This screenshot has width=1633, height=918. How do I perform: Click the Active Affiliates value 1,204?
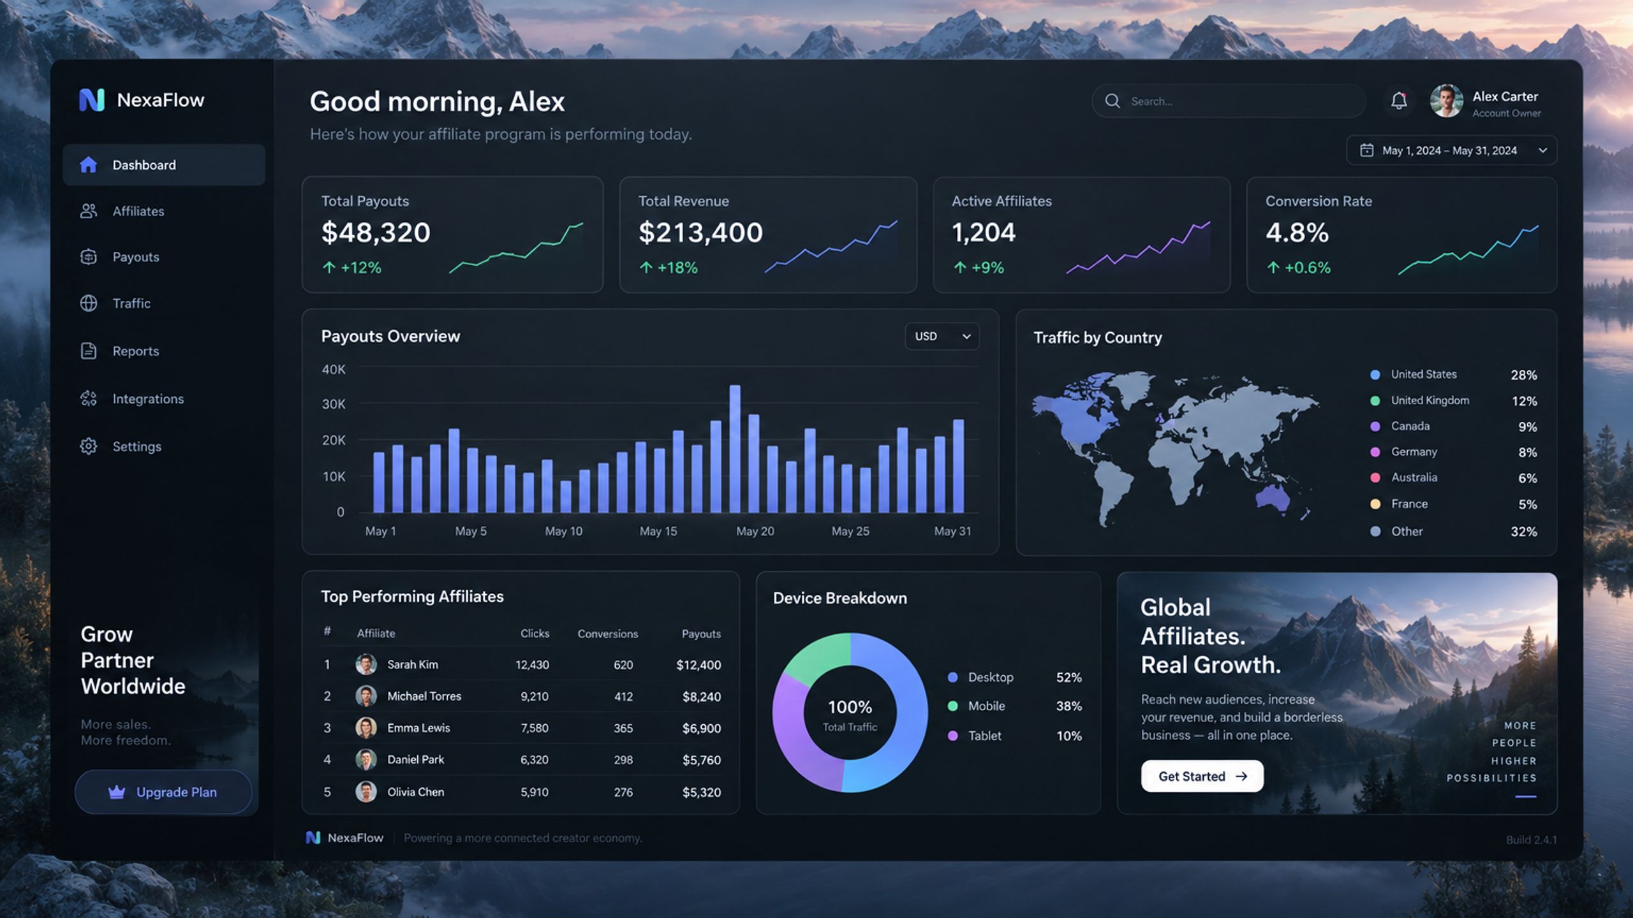984,232
